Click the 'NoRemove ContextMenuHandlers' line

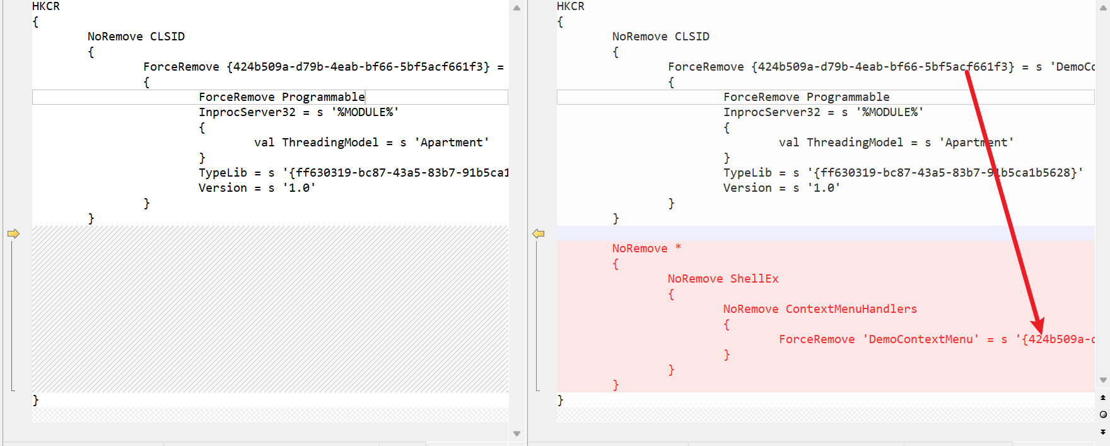coord(819,309)
